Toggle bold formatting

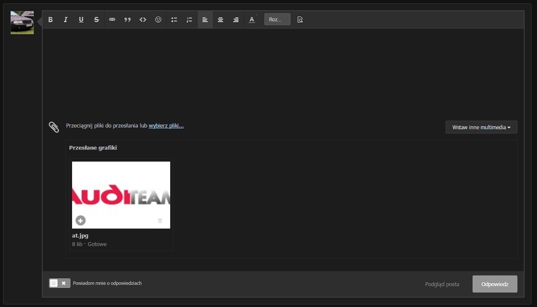50,20
